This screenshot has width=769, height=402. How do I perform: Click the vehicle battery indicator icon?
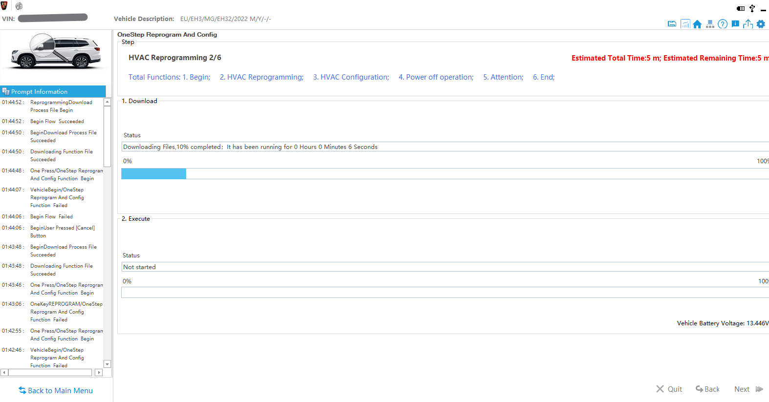click(x=741, y=8)
